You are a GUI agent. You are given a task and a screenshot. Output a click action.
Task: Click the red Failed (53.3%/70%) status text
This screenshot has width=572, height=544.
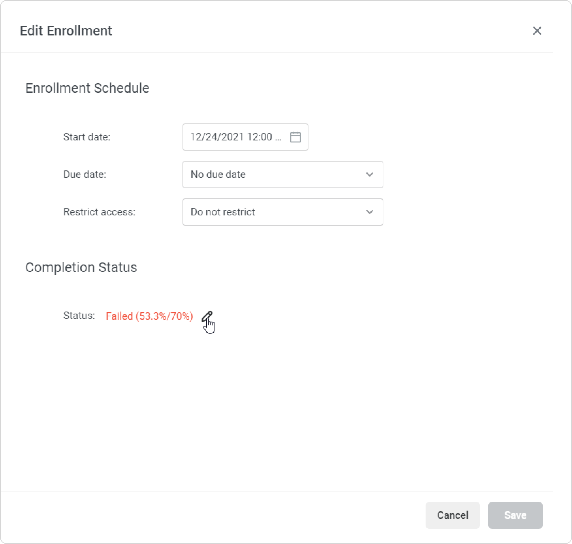(x=149, y=316)
